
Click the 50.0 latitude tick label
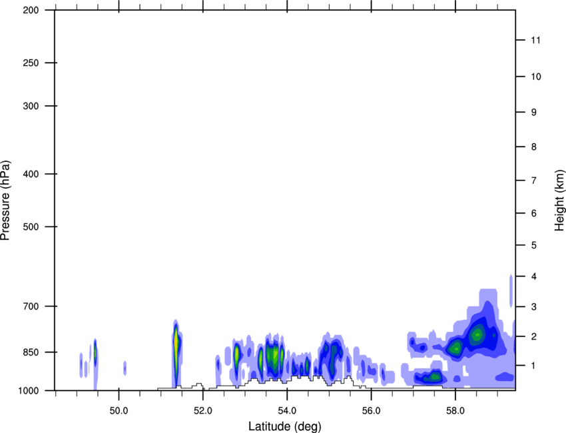click(x=119, y=410)
